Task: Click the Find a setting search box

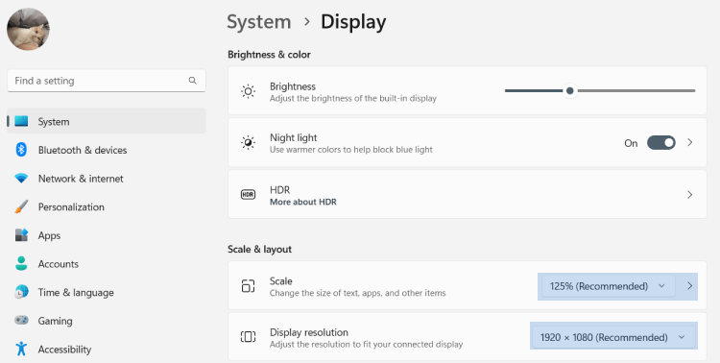Action: (107, 81)
